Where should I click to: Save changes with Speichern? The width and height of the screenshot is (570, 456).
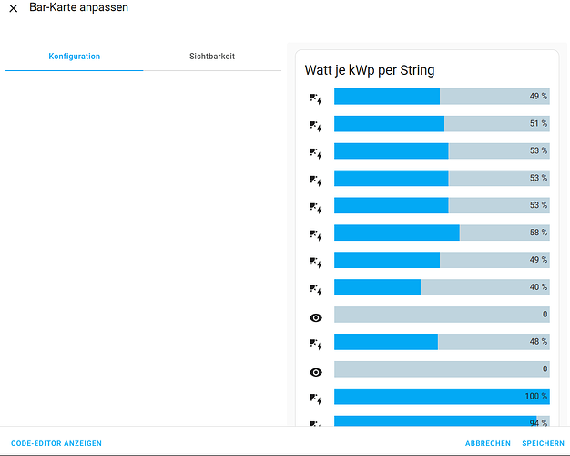(x=544, y=443)
